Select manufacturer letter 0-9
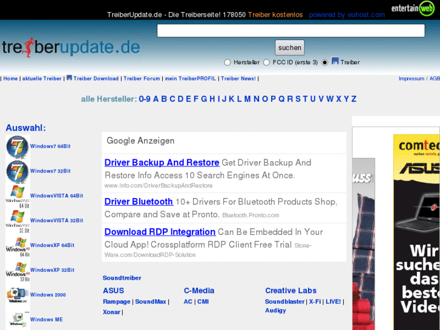Image resolution: width=440 pixels, height=330 pixels. point(145,99)
